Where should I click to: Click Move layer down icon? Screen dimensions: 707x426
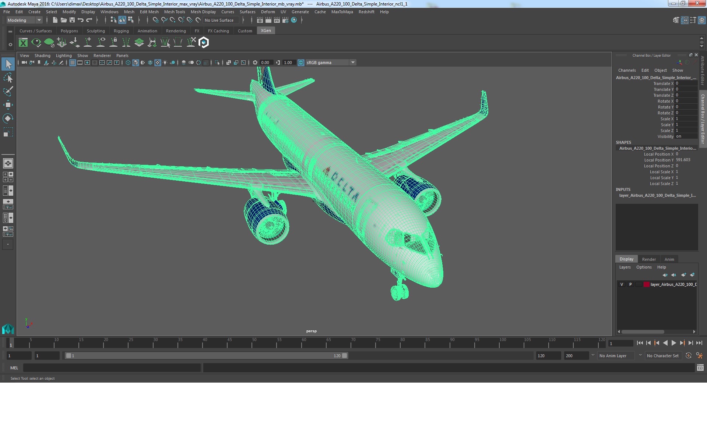[673, 275]
